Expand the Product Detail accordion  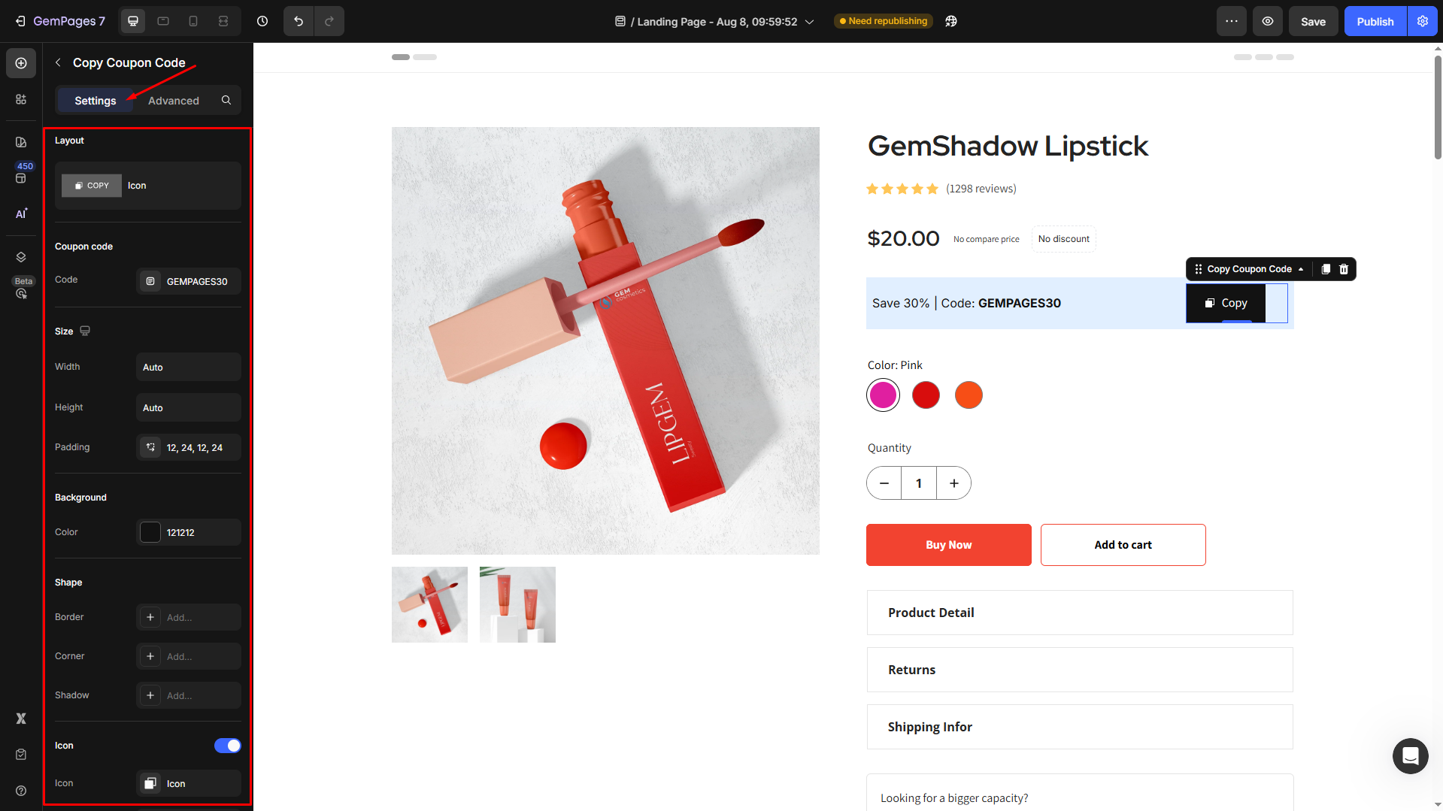(1080, 613)
